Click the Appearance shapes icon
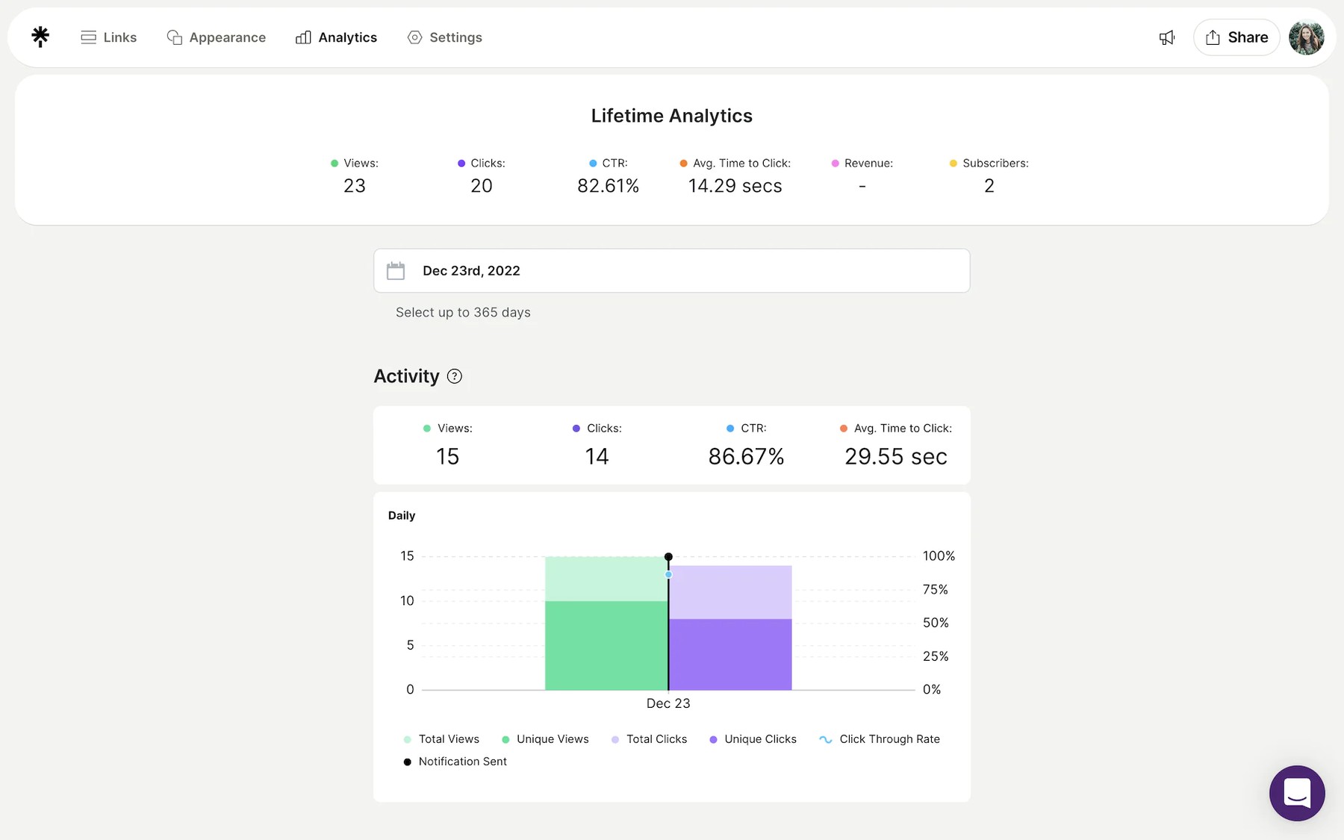1344x840 pixels. click(173, 37)
